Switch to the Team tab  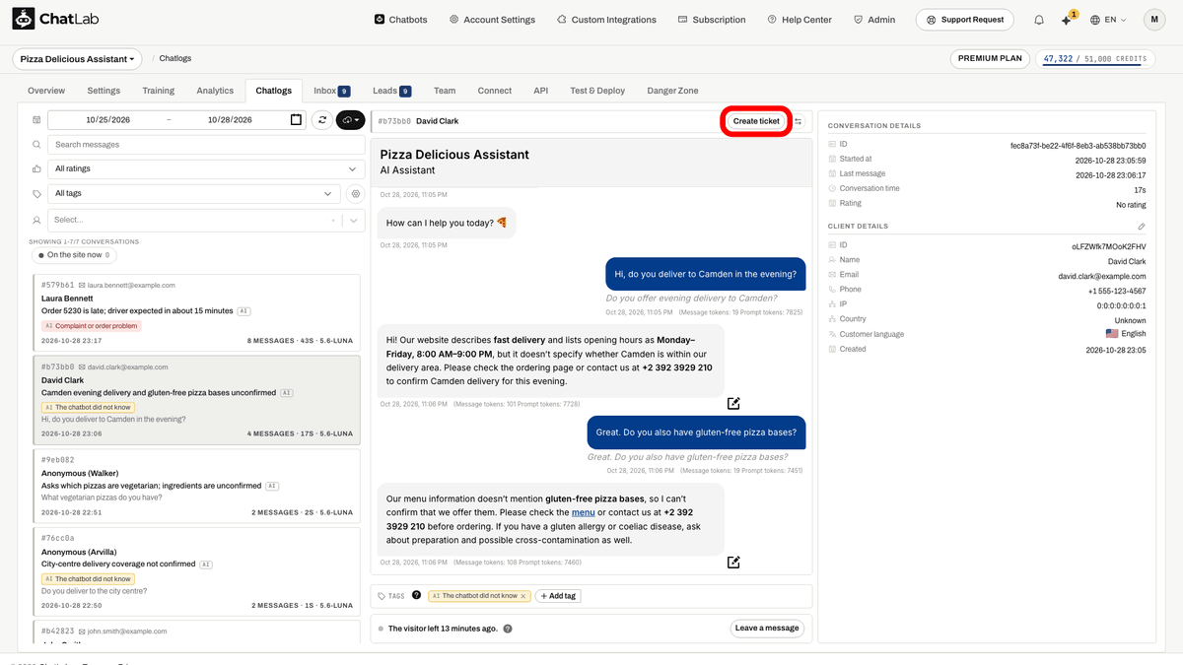pyautogui.click(x=445, y=91)
